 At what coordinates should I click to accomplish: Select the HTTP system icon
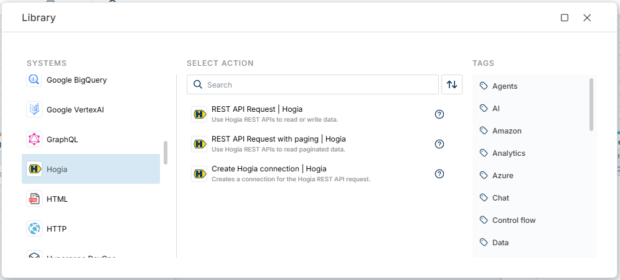point(34,228)
